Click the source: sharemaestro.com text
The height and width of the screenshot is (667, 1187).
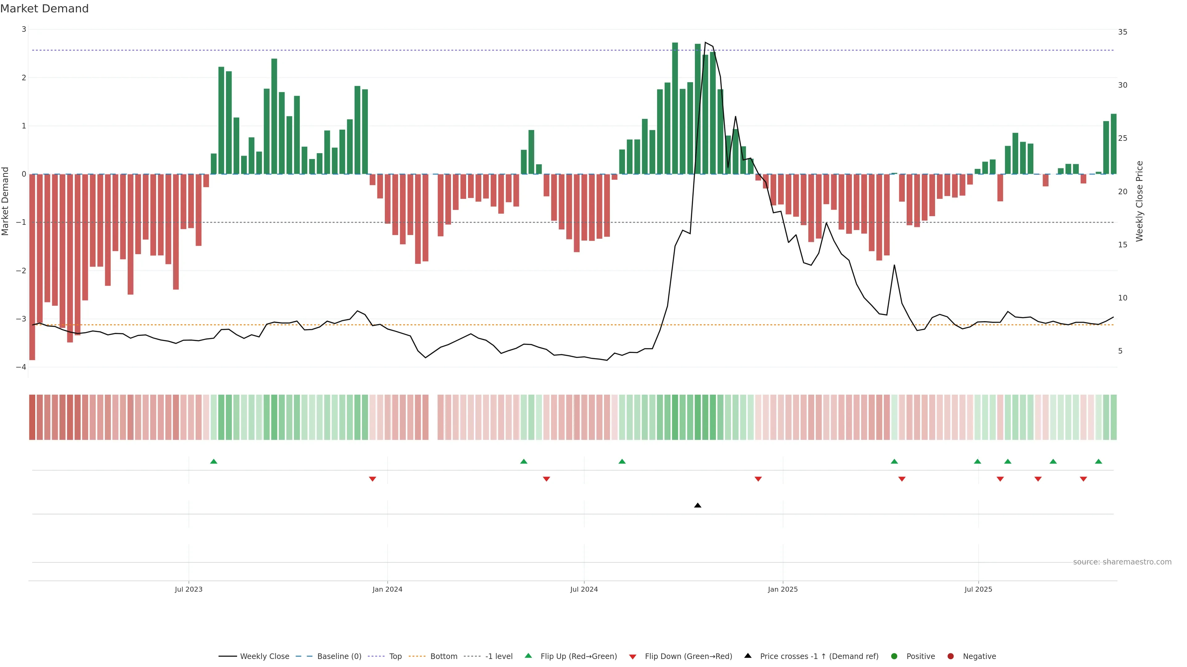tap(1122, 562)
